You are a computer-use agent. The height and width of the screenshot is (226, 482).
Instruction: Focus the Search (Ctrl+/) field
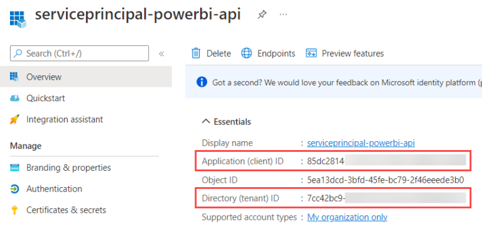79,53
